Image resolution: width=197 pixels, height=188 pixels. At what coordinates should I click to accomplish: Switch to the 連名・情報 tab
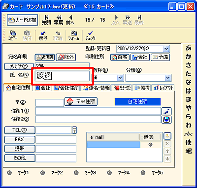click(96, 88)
